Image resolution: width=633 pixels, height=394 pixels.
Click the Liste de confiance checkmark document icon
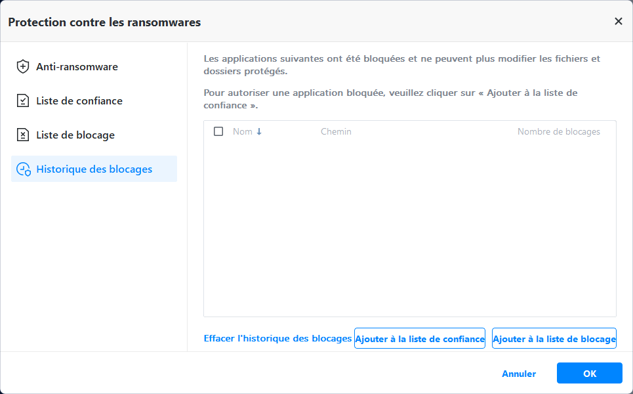pos(23,100)
